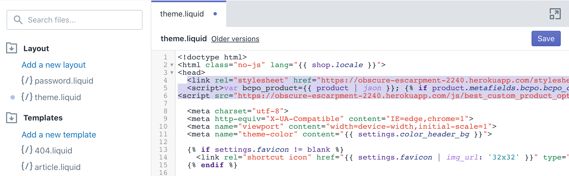
Task: Collapse the head tag fold arrow on line 3
Action: (x=172, y=73)
